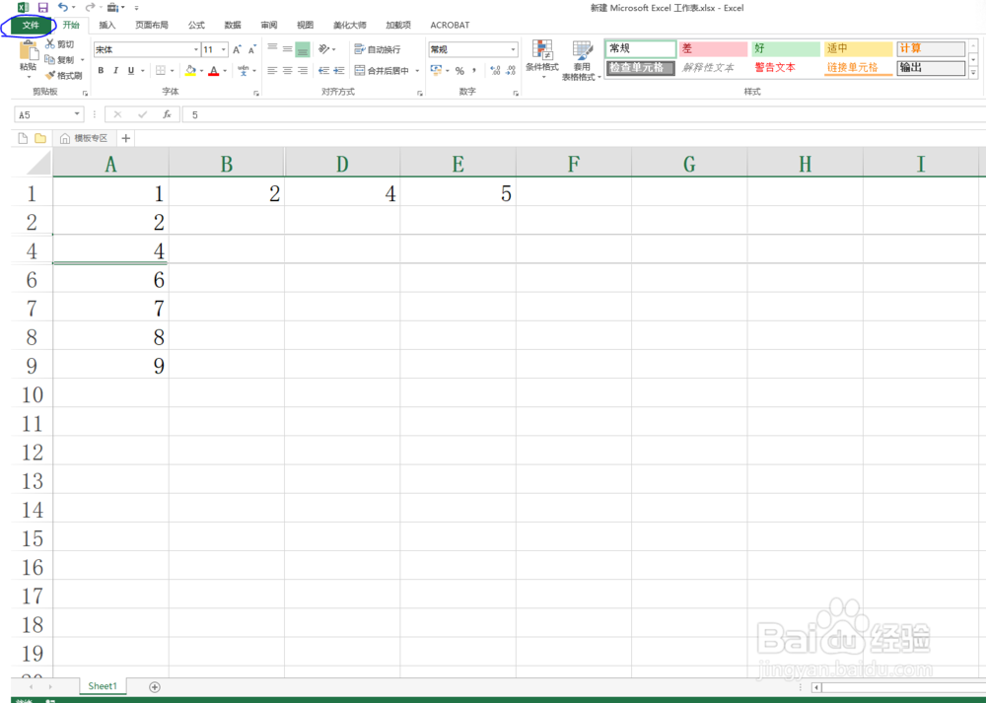The height and width of the screenshot is (703, 986).
Task: Open the fill color dropdown arrow
Action: point(201,70)
